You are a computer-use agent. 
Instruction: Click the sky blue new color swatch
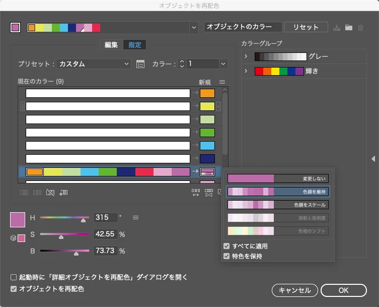(x=207, y=146)
